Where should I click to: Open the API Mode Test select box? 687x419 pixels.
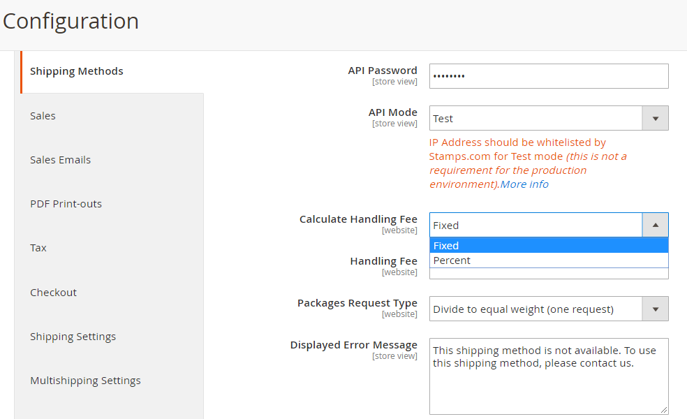tap(535, 119)
